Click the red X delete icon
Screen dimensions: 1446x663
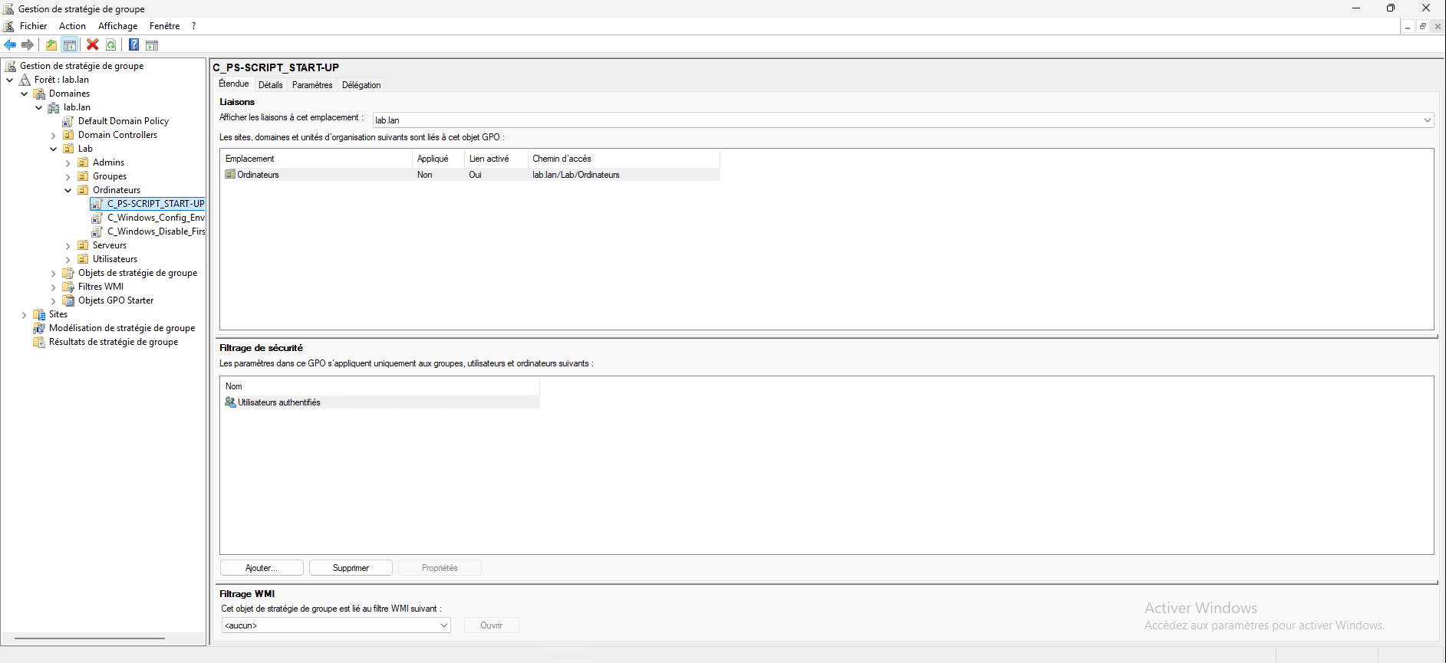(x=93, y=45)
